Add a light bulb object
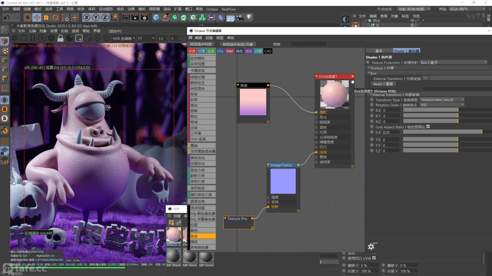Viewport: 492px width, 276px height. point(249,17)
